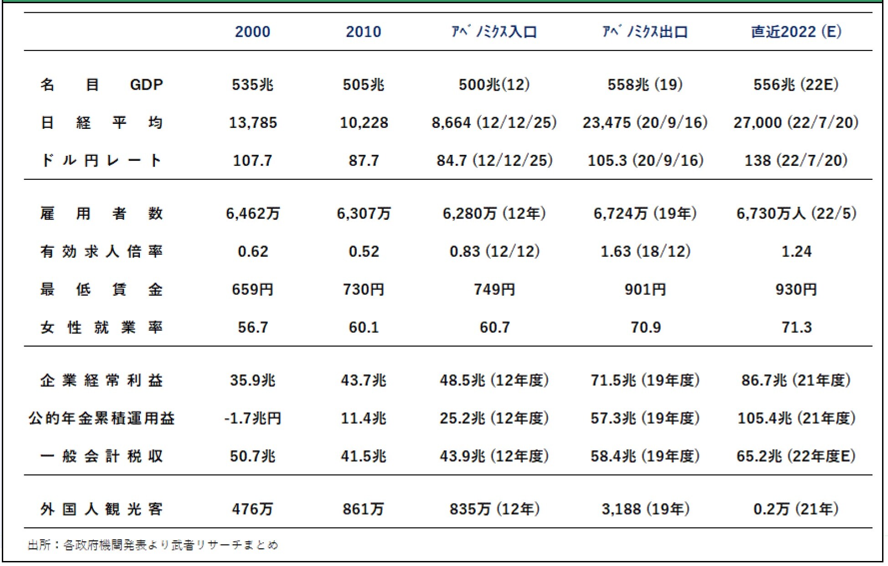Click the 105.4兆 (21年度) pension cell
The width and height of the screenshot is (888, 566).
tap(796, 418)
